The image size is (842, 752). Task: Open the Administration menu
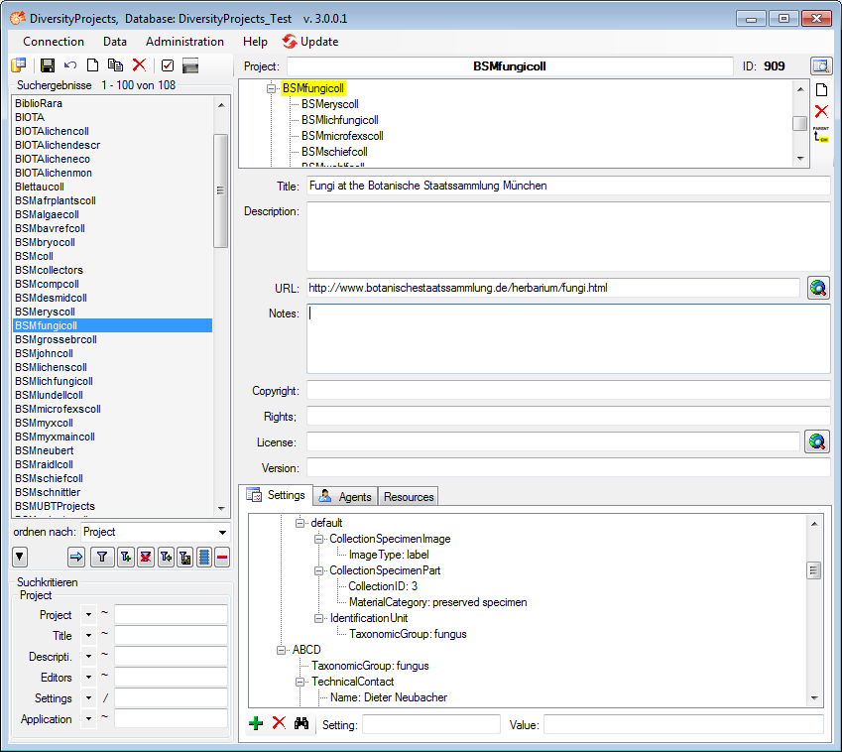pyautogui.click(x=184, y=42)
